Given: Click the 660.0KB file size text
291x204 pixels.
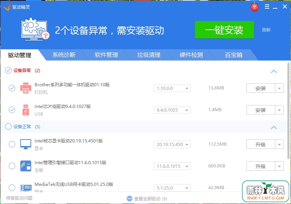Looking at the screenshot, I should [x=217, y=166].
